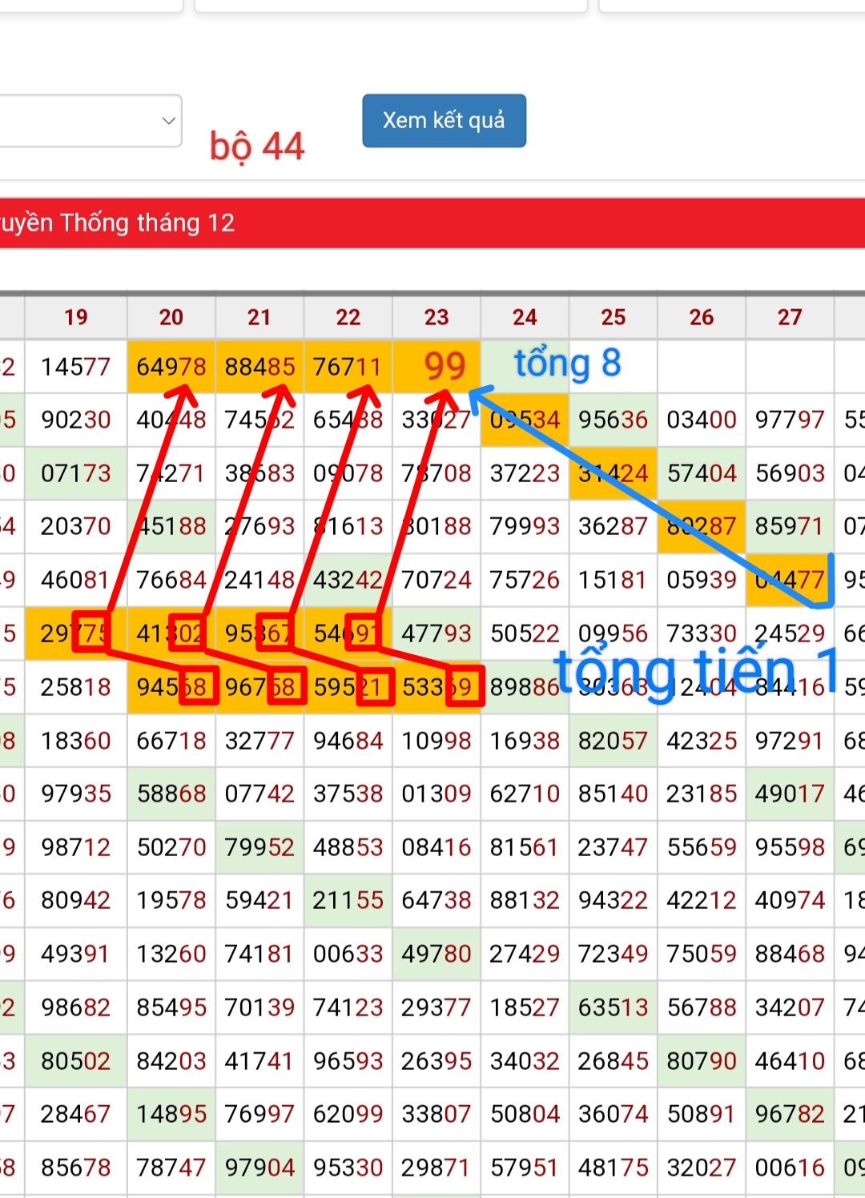Screen dimensions: 865x1198
Task: Select column header 24
Action: (x=525, y=318)
